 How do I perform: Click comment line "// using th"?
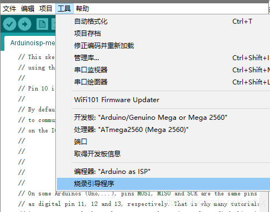click(37, 67)
